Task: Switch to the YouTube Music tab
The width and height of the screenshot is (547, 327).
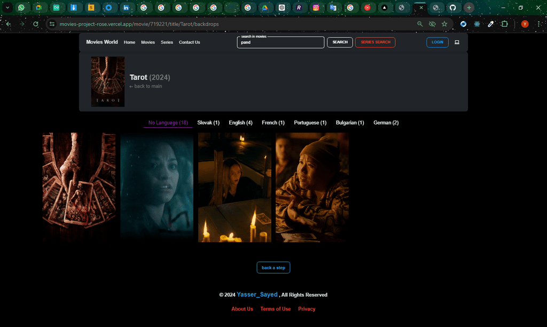Action: pyautogui.click(x=368, y=7)
